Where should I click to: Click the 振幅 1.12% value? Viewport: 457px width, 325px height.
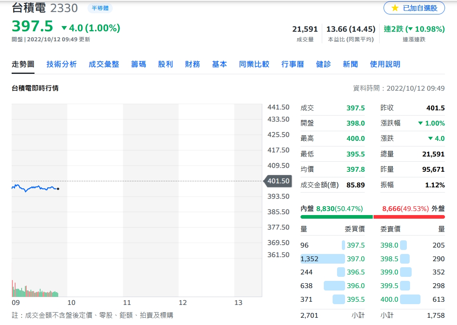[x=435, y=185]
